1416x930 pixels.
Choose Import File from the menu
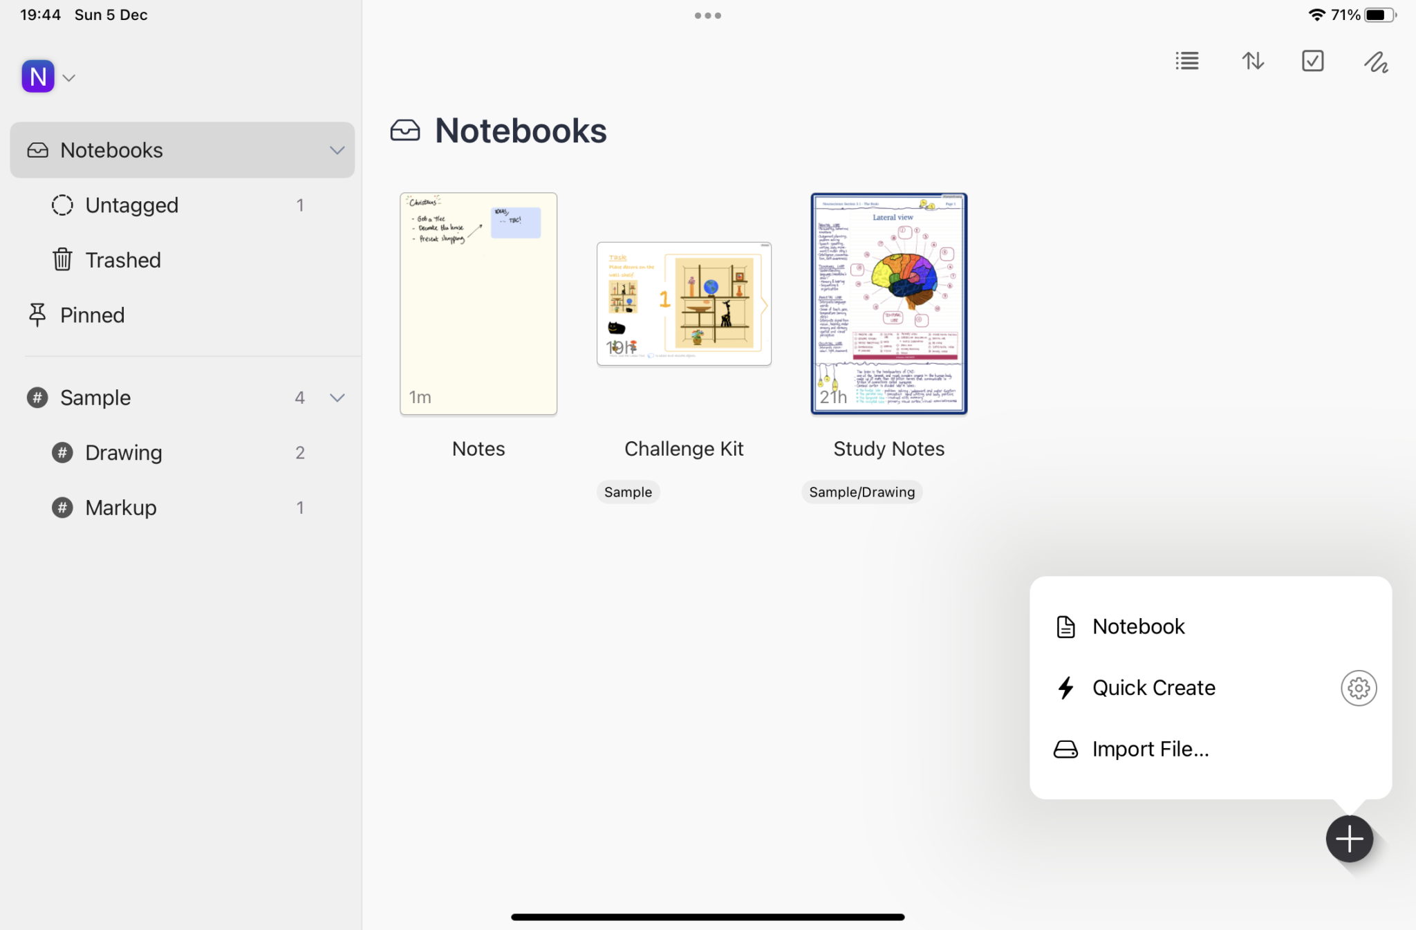(x=1150, y=748)
